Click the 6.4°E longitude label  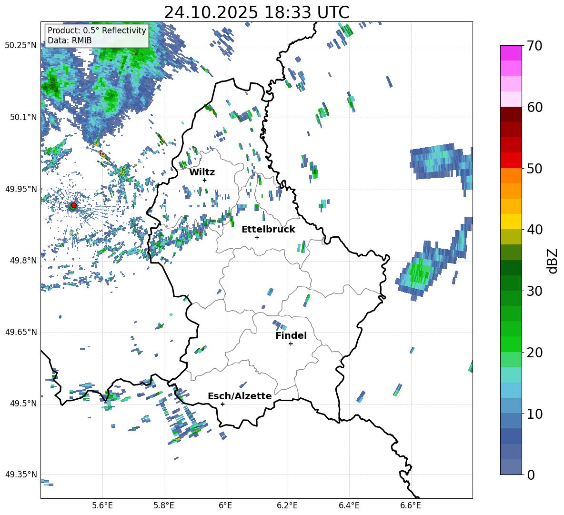(349, 505)
